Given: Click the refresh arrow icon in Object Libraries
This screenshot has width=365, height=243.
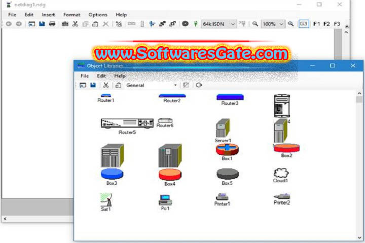Looking at the screenshot, I should (199, 85).
